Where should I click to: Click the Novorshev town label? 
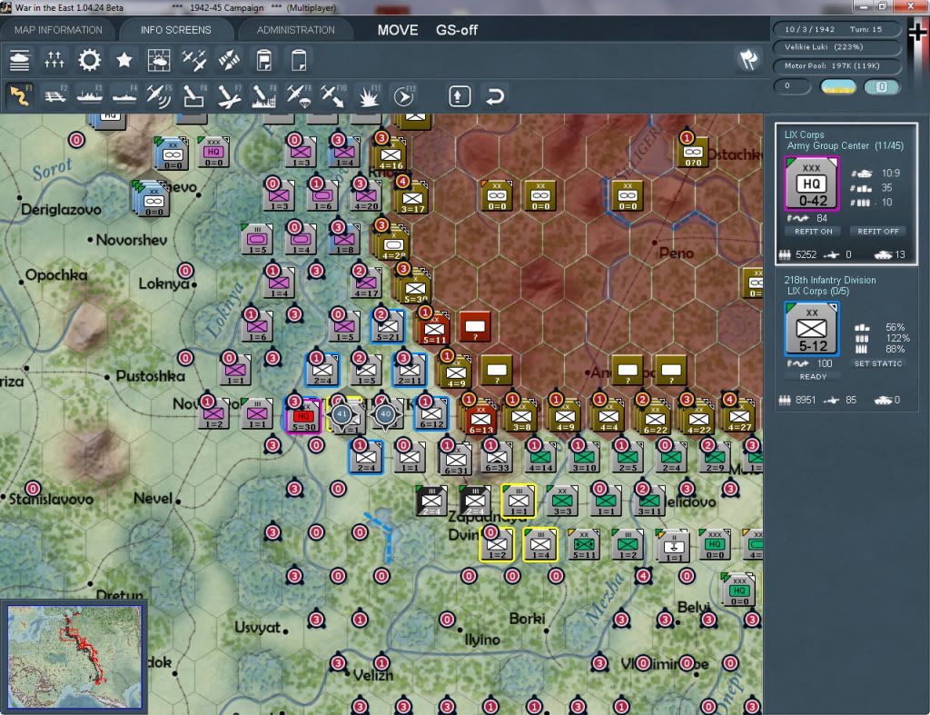tap(131, 241)
